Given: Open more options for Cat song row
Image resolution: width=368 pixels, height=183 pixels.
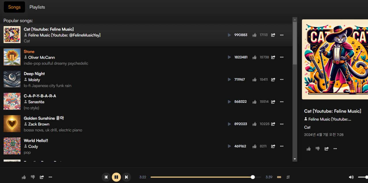Looking at the screenshot, I should pos(282,35).
